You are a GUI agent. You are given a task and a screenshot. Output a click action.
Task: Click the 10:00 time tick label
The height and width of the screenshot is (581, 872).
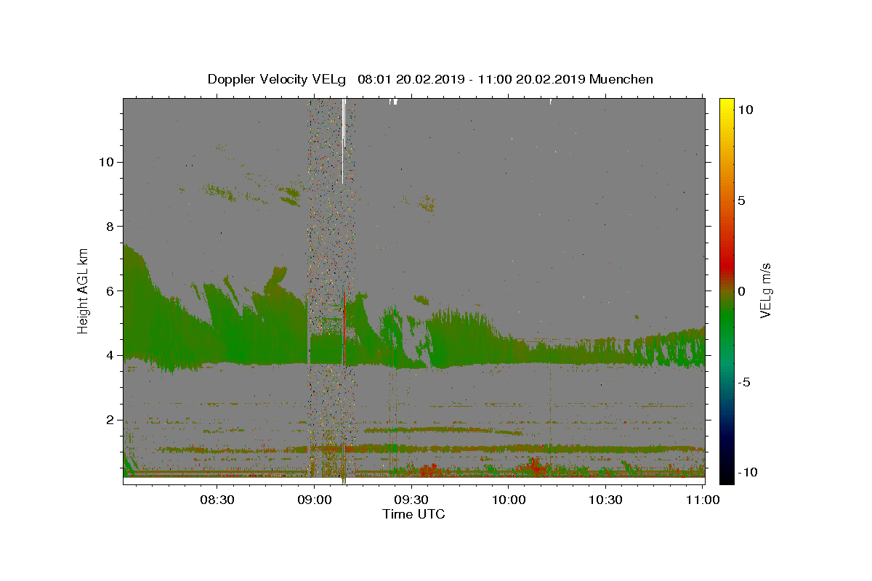coord(509,500)
